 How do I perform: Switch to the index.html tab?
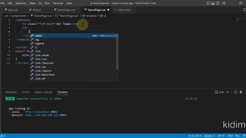[124, 10]
